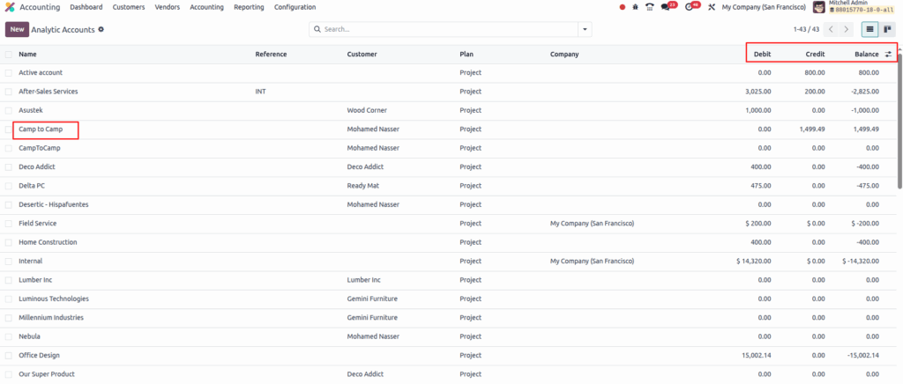Sort by the Name column header
Screen dimensions: 903x384
(x=27, y=54)
